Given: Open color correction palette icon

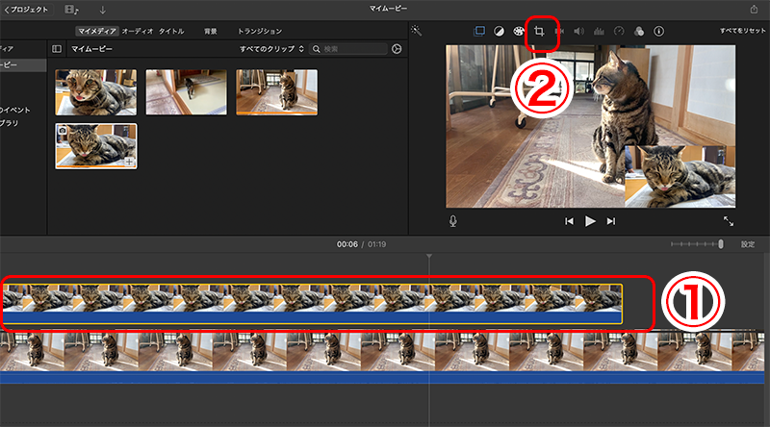Looking at the screenshot, I should pos(519,31).
